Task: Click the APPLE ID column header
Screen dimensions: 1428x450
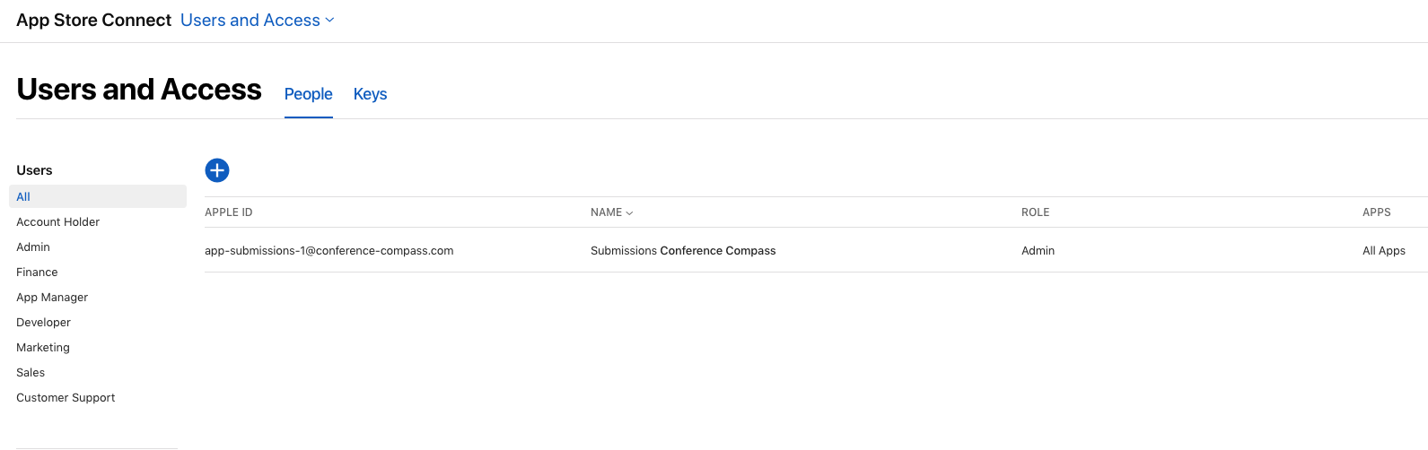Action: click(228, 212)
